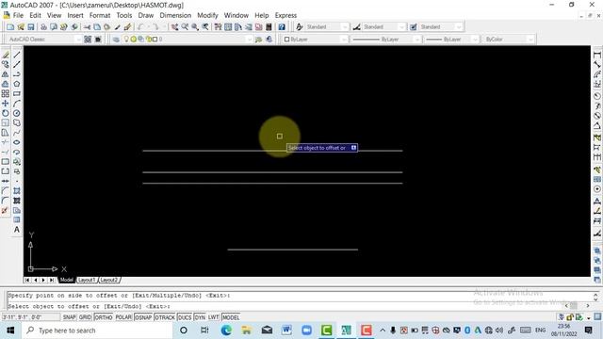Select the Erase tool in Modify toolbar
The height and width of the screenshot is (339, 603).
point(6,55)
